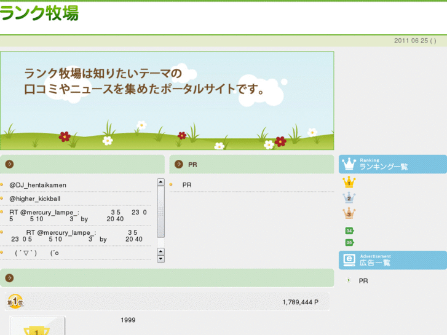Click the ランク牧場 site logo
Viewport: 447px width, 335px height.
point(39,14)
